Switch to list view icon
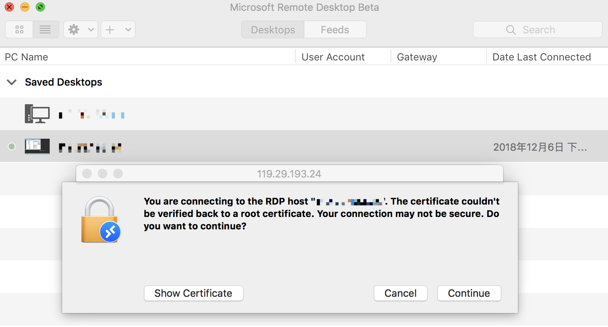The width and height of the screenshot is (608, 327). coord(45,30)
